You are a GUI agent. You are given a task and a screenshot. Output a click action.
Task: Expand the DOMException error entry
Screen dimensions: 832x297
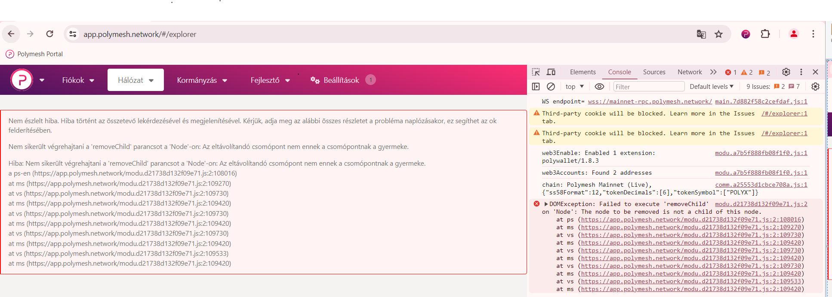pyautogui.click(x=546, y=204)
